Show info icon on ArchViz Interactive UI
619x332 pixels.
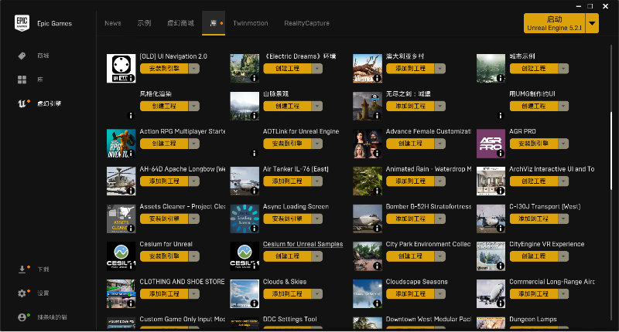[x=501, y=191]
